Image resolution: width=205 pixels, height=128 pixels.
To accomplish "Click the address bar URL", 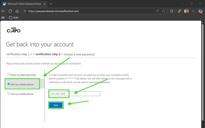I will pyautogui.click(x=53, y=11).
